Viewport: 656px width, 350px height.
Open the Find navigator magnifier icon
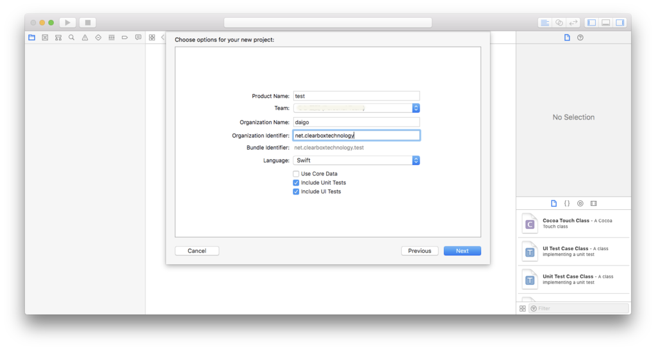(72, 38)
